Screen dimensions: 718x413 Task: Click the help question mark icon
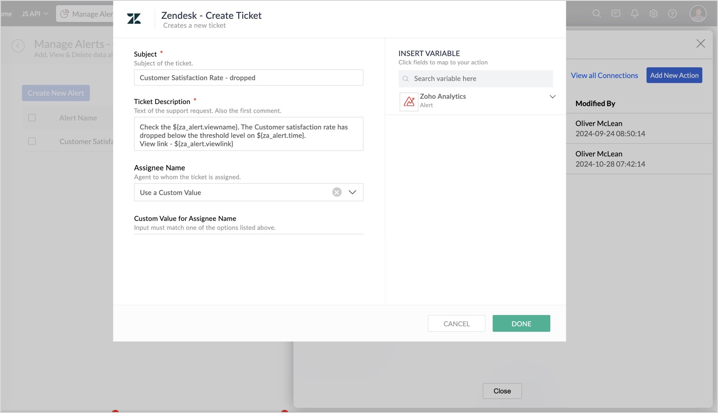pyautogui.click(x=672, y=13)
